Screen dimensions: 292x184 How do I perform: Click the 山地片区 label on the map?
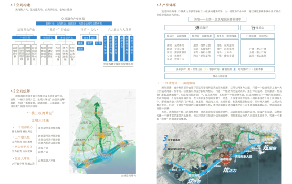coord(85,123)
